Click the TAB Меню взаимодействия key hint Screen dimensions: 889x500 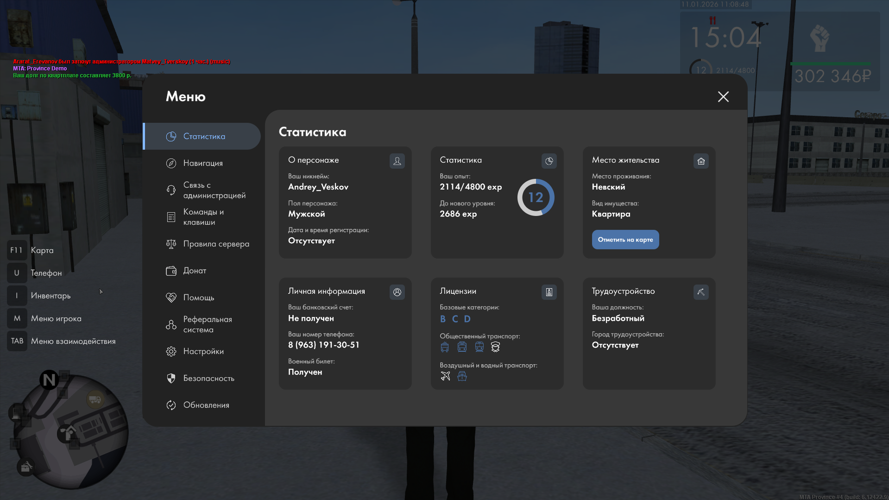(62, 341)
